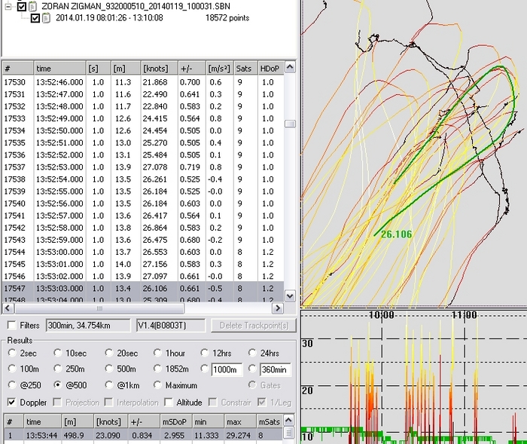Click the Delete Trackpoint(s) button

pos(252,326)
